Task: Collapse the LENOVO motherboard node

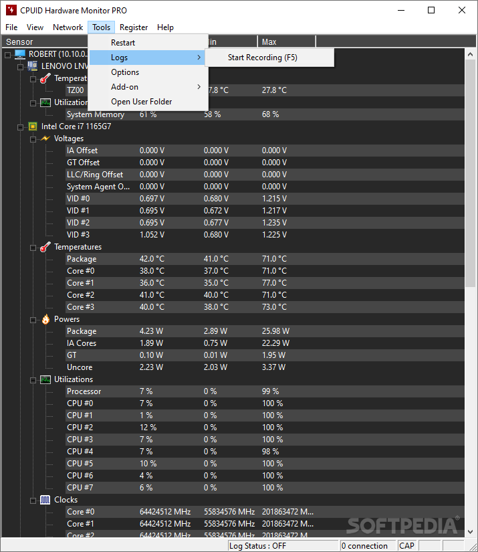Action: point(20,66)
